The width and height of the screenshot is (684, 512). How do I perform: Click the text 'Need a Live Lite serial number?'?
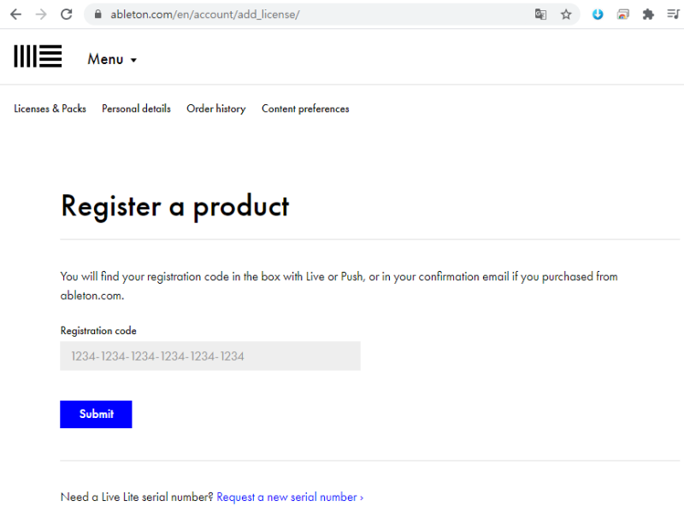tap(137, 497)
